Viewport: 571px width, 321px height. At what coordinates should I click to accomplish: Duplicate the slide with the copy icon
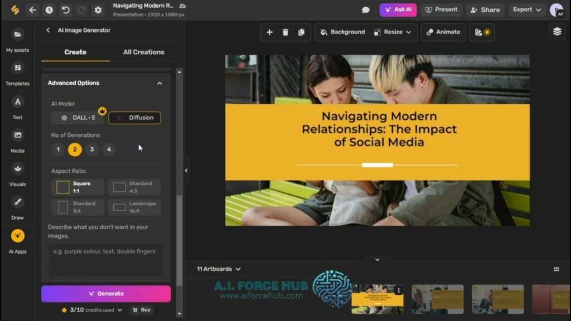(302, 32)
